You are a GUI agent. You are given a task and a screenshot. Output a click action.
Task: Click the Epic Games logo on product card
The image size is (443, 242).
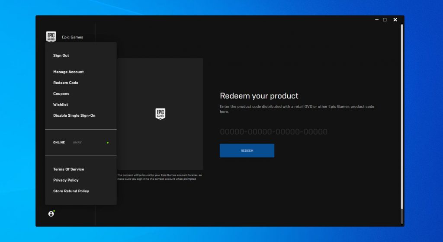click(x=160, y=114)
